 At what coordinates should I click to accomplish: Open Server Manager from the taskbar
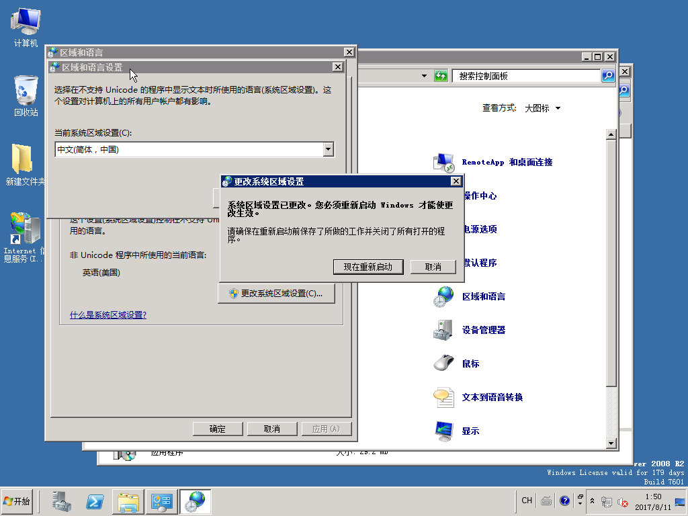pos(61,501)
